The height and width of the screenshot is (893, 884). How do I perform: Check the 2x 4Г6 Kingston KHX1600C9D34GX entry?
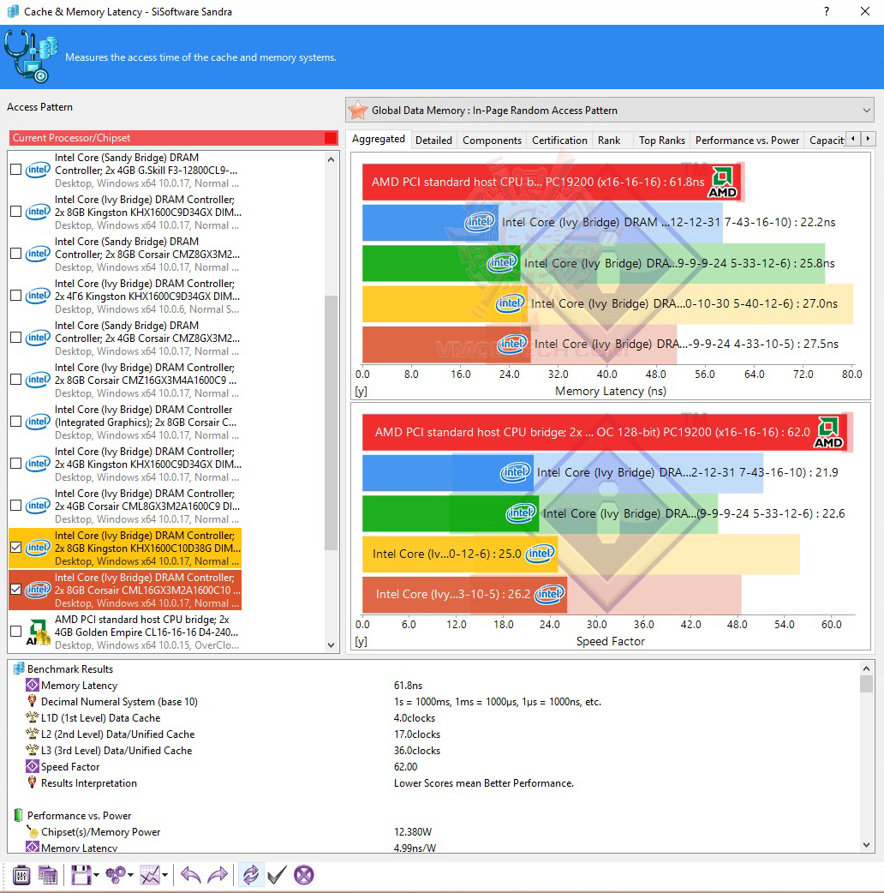[x=16, y=296]
